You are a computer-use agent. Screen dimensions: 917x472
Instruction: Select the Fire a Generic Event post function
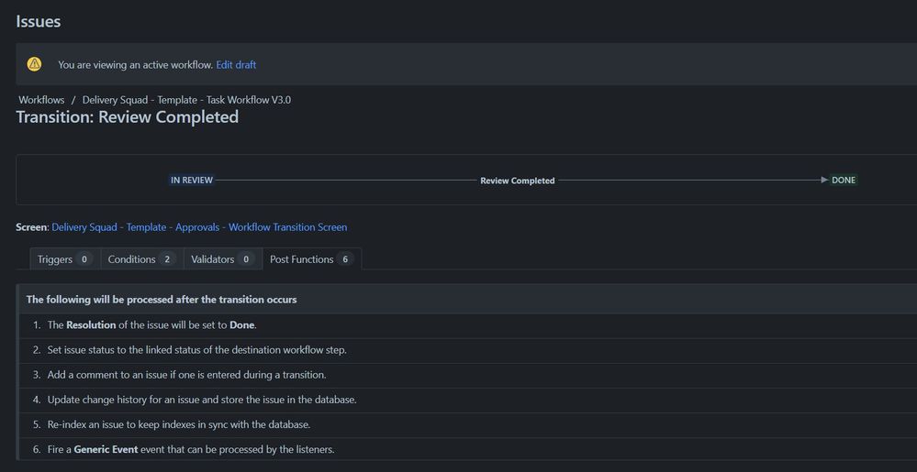468,449
